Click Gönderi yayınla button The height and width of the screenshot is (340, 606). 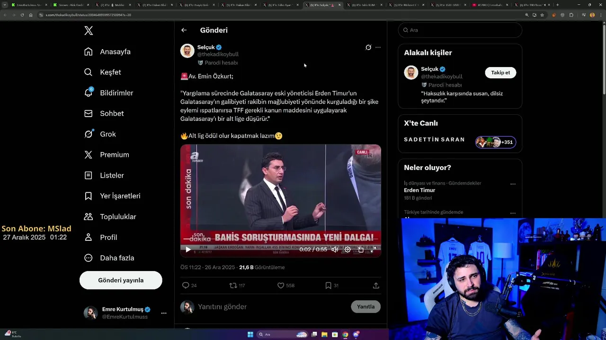[121, 280]
